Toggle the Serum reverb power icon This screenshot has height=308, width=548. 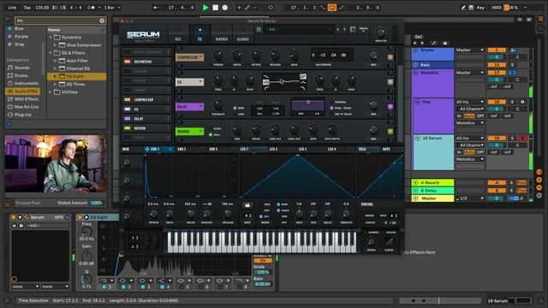coord(390,132)
